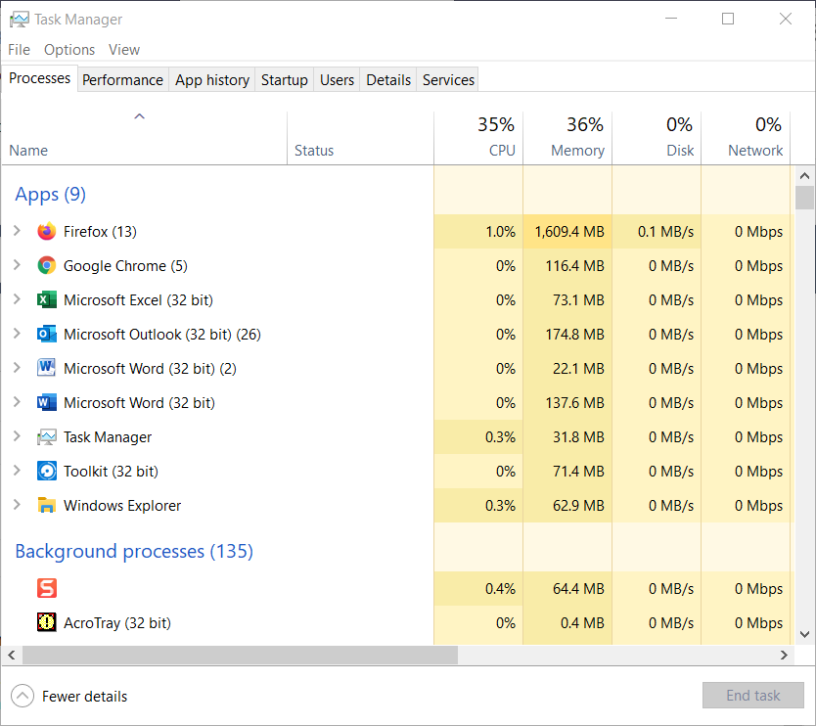This screenshot has height=726, width=816.
Task: Click the orange S background process icon
Action: [x=47, y=588]
